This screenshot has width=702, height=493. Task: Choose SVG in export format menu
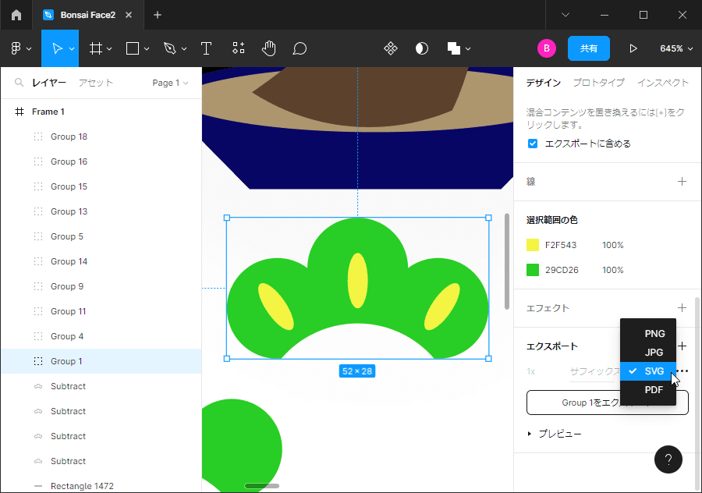[648, 371]
